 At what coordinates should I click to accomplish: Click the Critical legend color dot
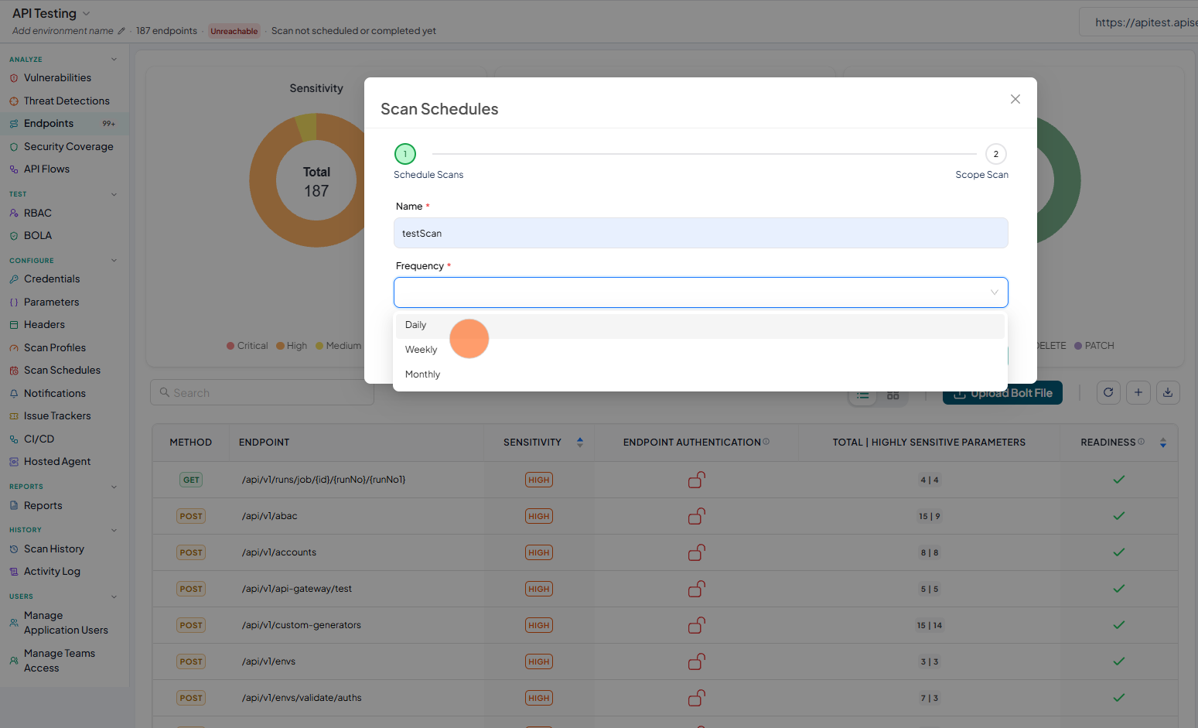230,346
